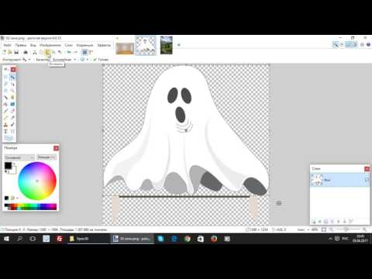
Task: Switch to the landscape image thumbnail
Action: [167, 45]
